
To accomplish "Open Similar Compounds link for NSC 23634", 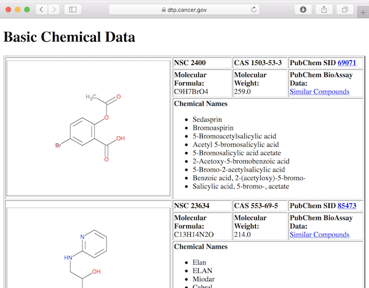I will coord(319,235).
